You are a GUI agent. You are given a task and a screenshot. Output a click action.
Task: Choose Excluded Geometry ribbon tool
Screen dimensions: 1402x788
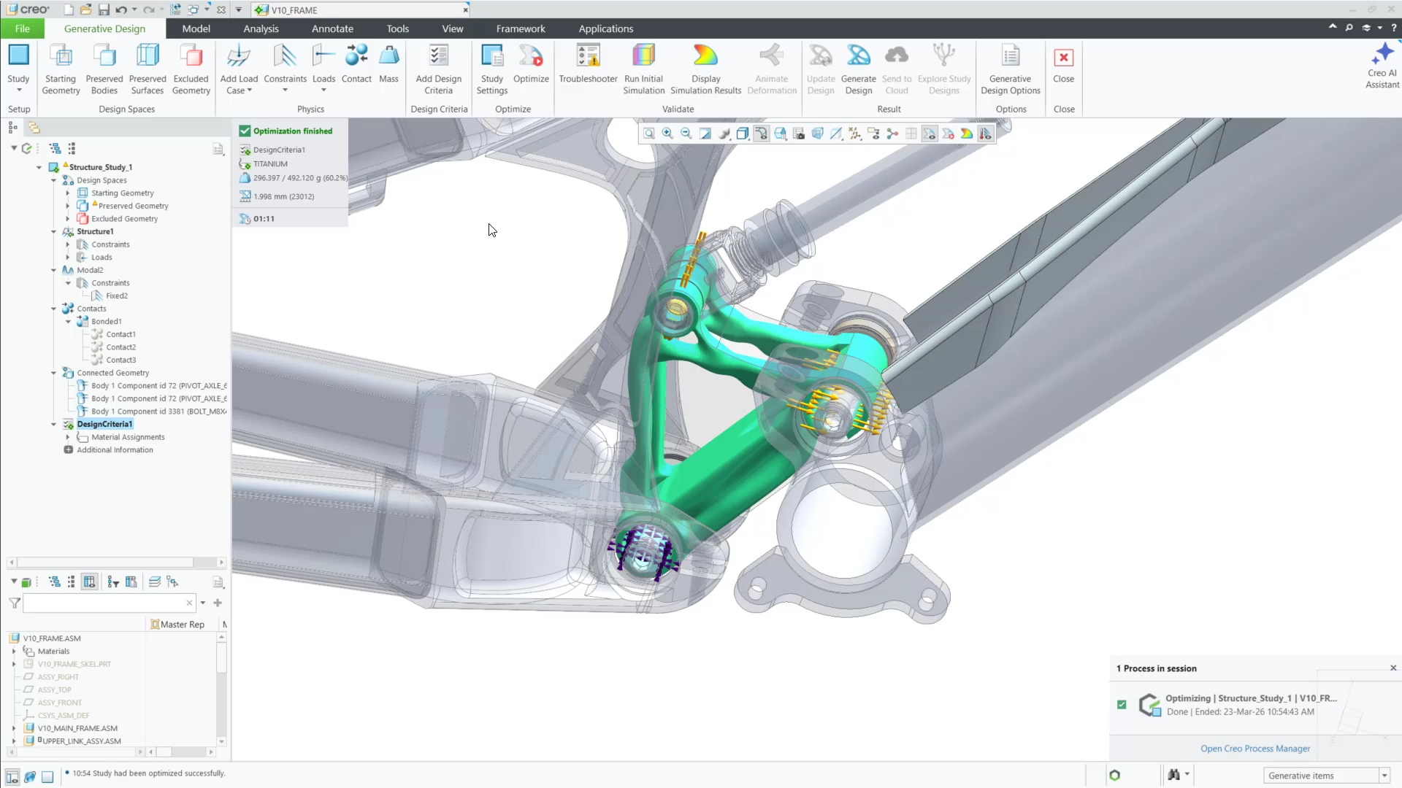pyautogui.click(x=191, y=69)
